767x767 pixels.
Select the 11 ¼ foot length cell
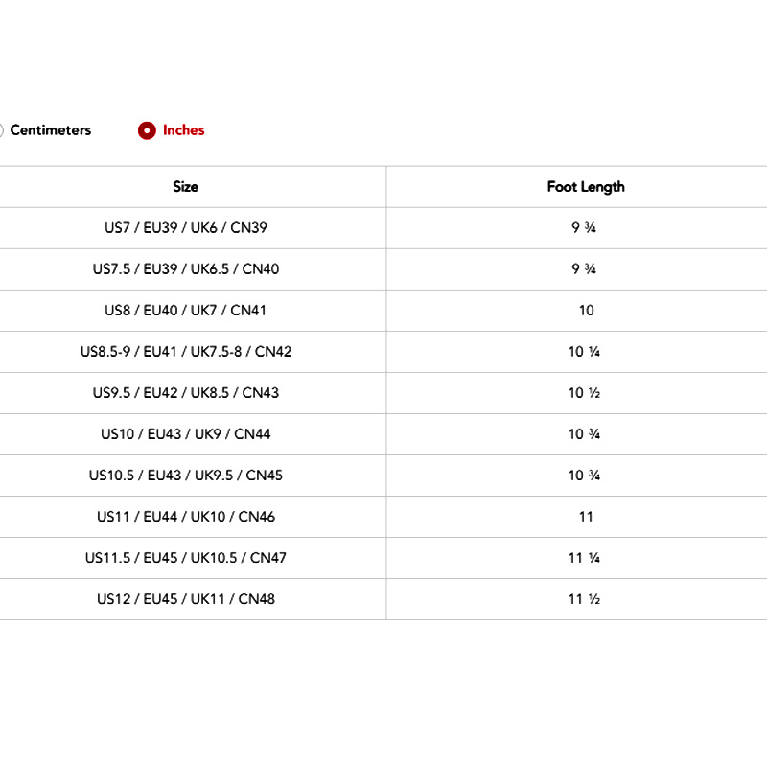[x=584, y=558]
